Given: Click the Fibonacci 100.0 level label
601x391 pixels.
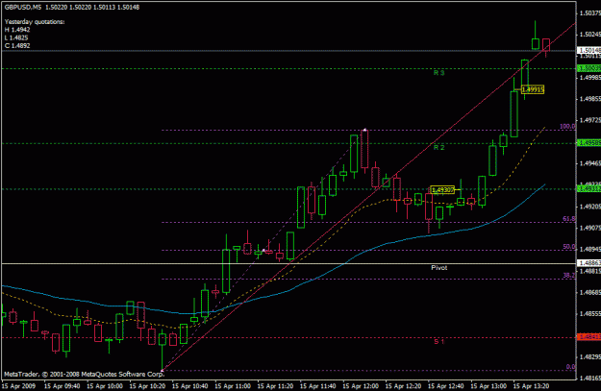Looking at the screenshot, I should [x=567, y=127].
